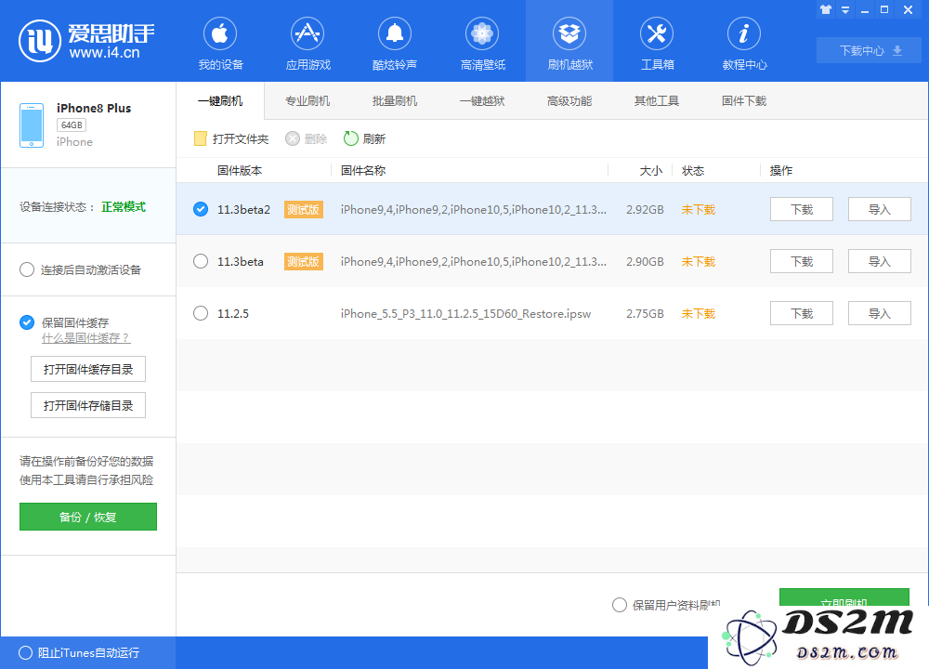
Task: Click the 下载中心 download center button
Action: tap(870, 50)
